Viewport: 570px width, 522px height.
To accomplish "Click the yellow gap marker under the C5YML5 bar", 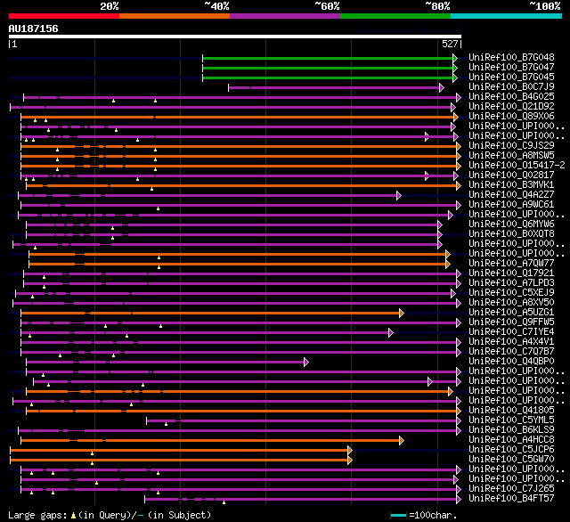I will click(x=166, y=424).
